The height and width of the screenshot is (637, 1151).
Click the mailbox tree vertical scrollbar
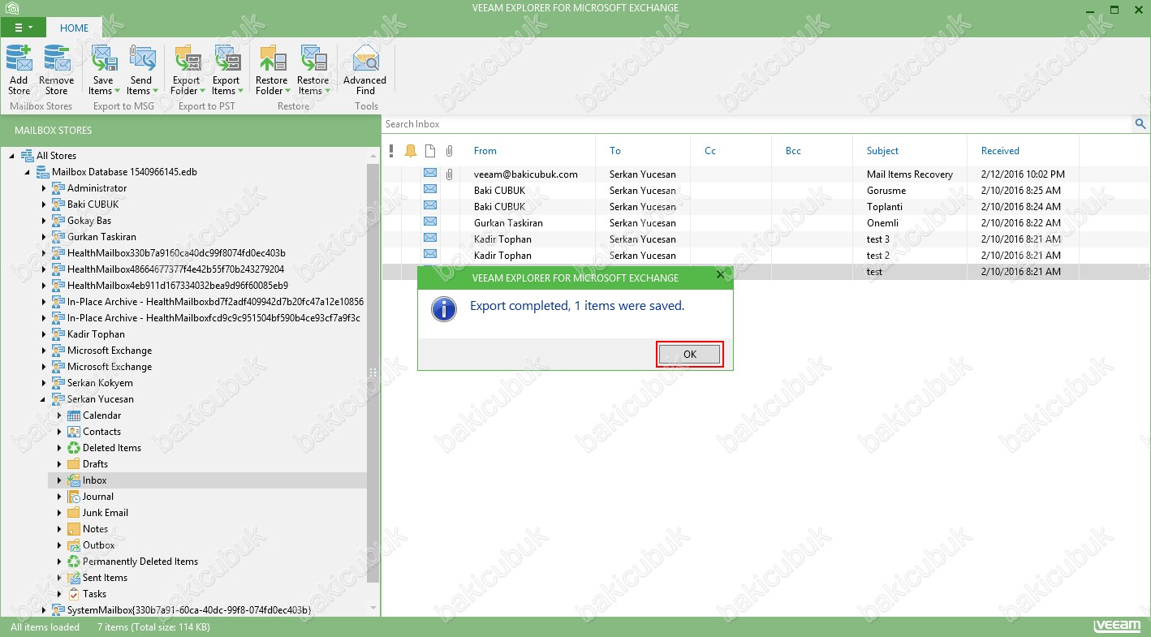373,373
